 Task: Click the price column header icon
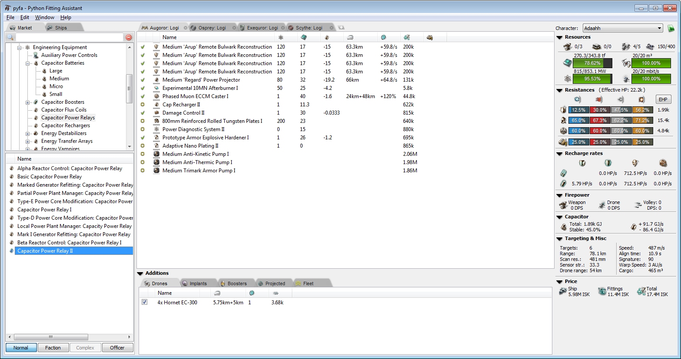pyautogui.click(x=407, y=37)
